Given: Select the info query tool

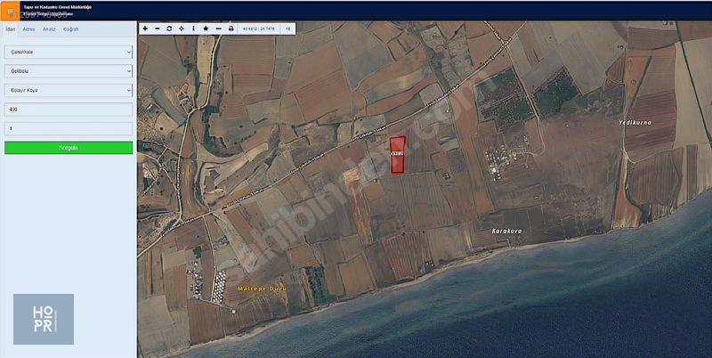Looking at the screenshot, I should (x=193, y=28).
